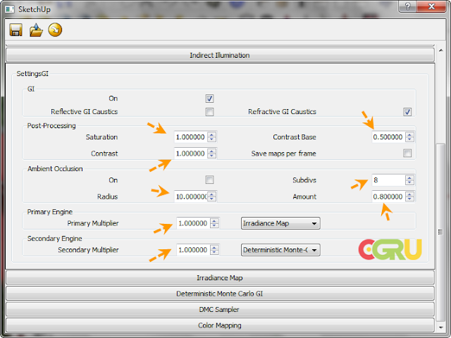The height and width of the screenshot is (338, 451).
Task: Expand the DMC Sampler rollout
Action: (x=220, y=310)
